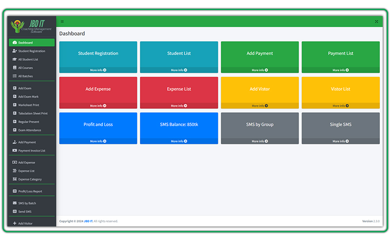Image resolution: width=390 pixels, height=243 pixels.
Task: Click the JBD IT footer link
Action: click(88, 221)
